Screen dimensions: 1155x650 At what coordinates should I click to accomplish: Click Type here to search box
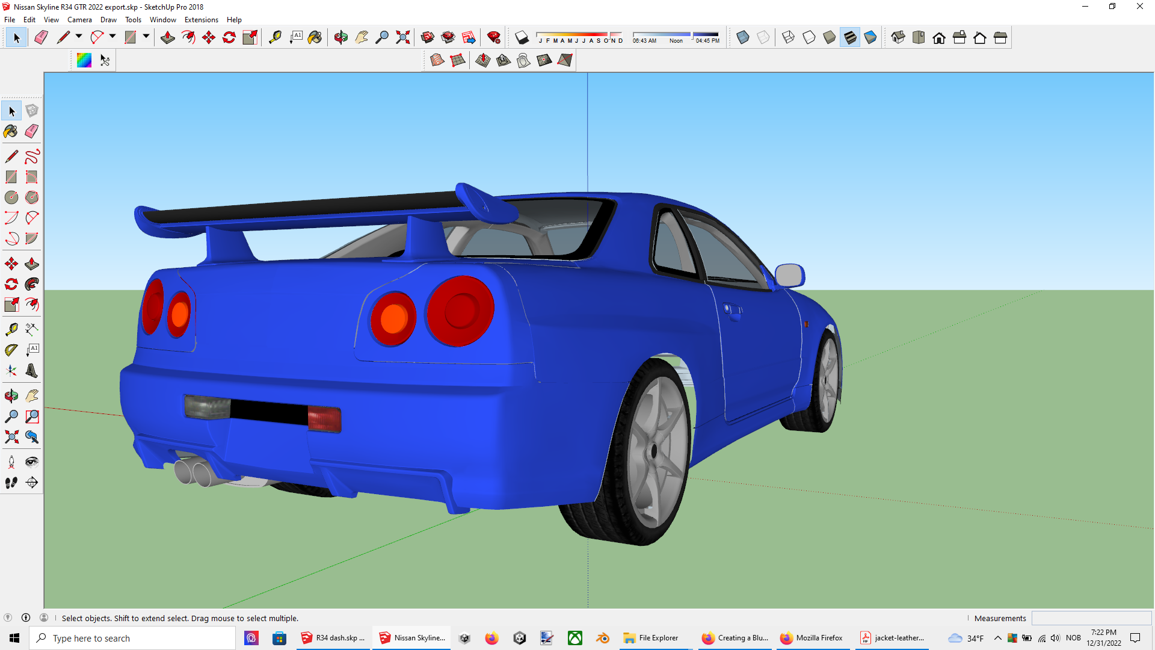(132, 638)
